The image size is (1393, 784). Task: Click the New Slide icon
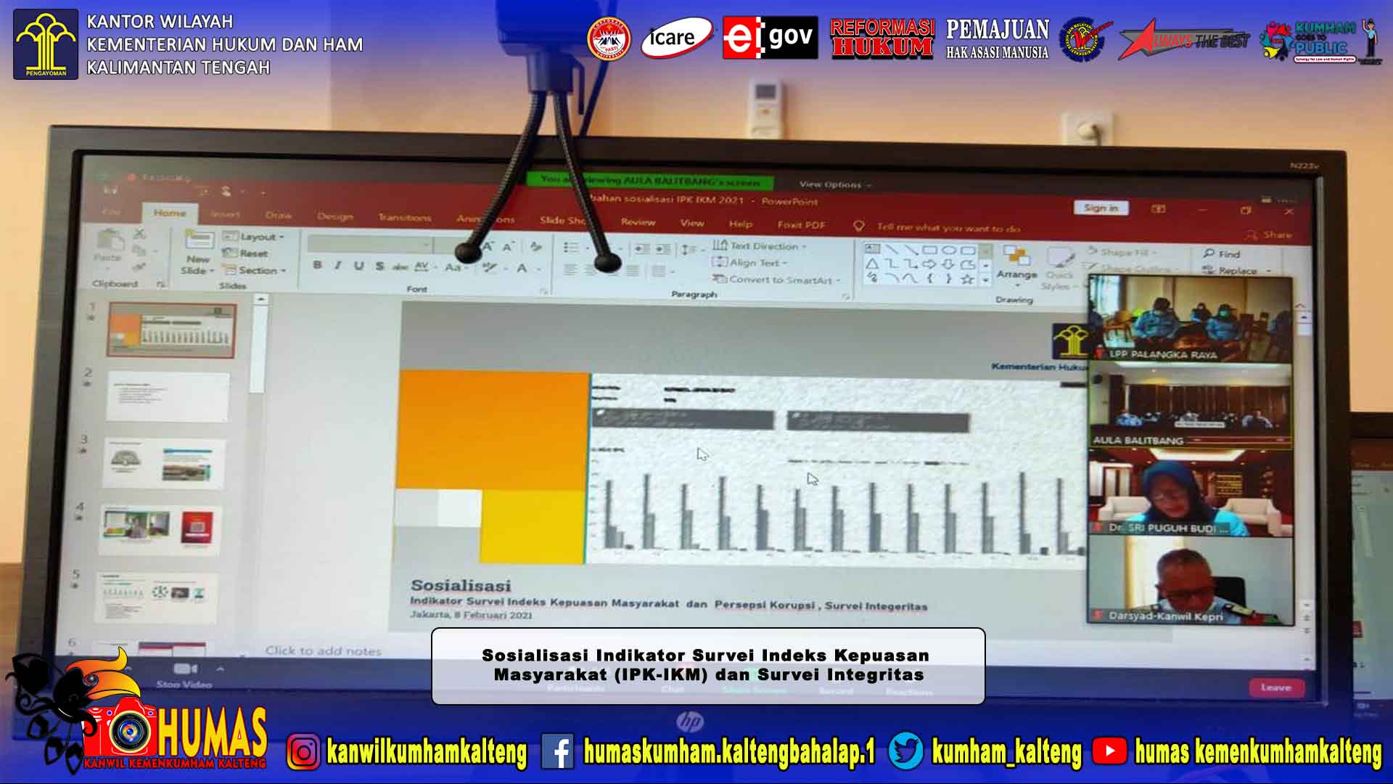pos(199,240)
